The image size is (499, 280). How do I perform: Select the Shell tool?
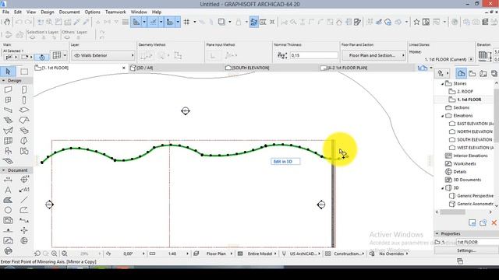8,131
